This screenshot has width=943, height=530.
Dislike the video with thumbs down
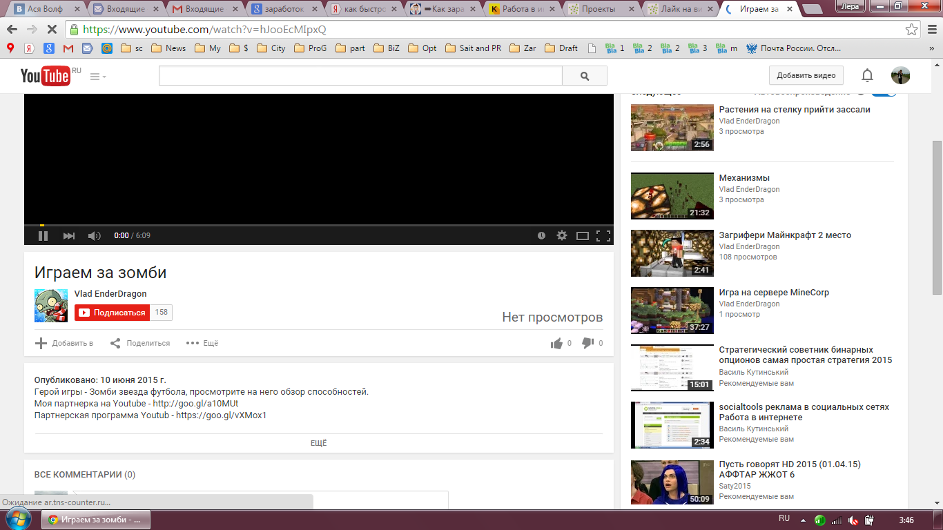pyautogui.click(x=588, y=343)
